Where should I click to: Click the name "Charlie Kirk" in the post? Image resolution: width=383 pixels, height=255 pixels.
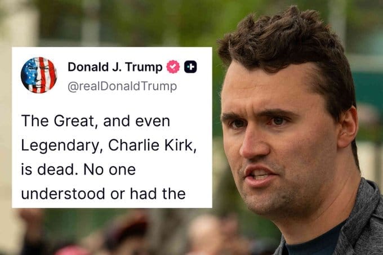point(150,145)
